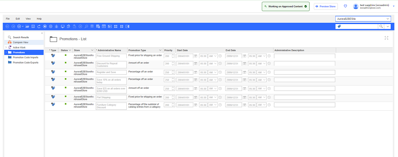Click the 'Percentage off the subtotal of catalog entries' cell

click(x=145, y=106)
